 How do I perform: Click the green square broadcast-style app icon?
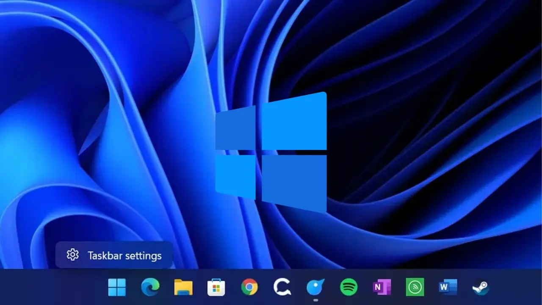[x=415, y=287]
